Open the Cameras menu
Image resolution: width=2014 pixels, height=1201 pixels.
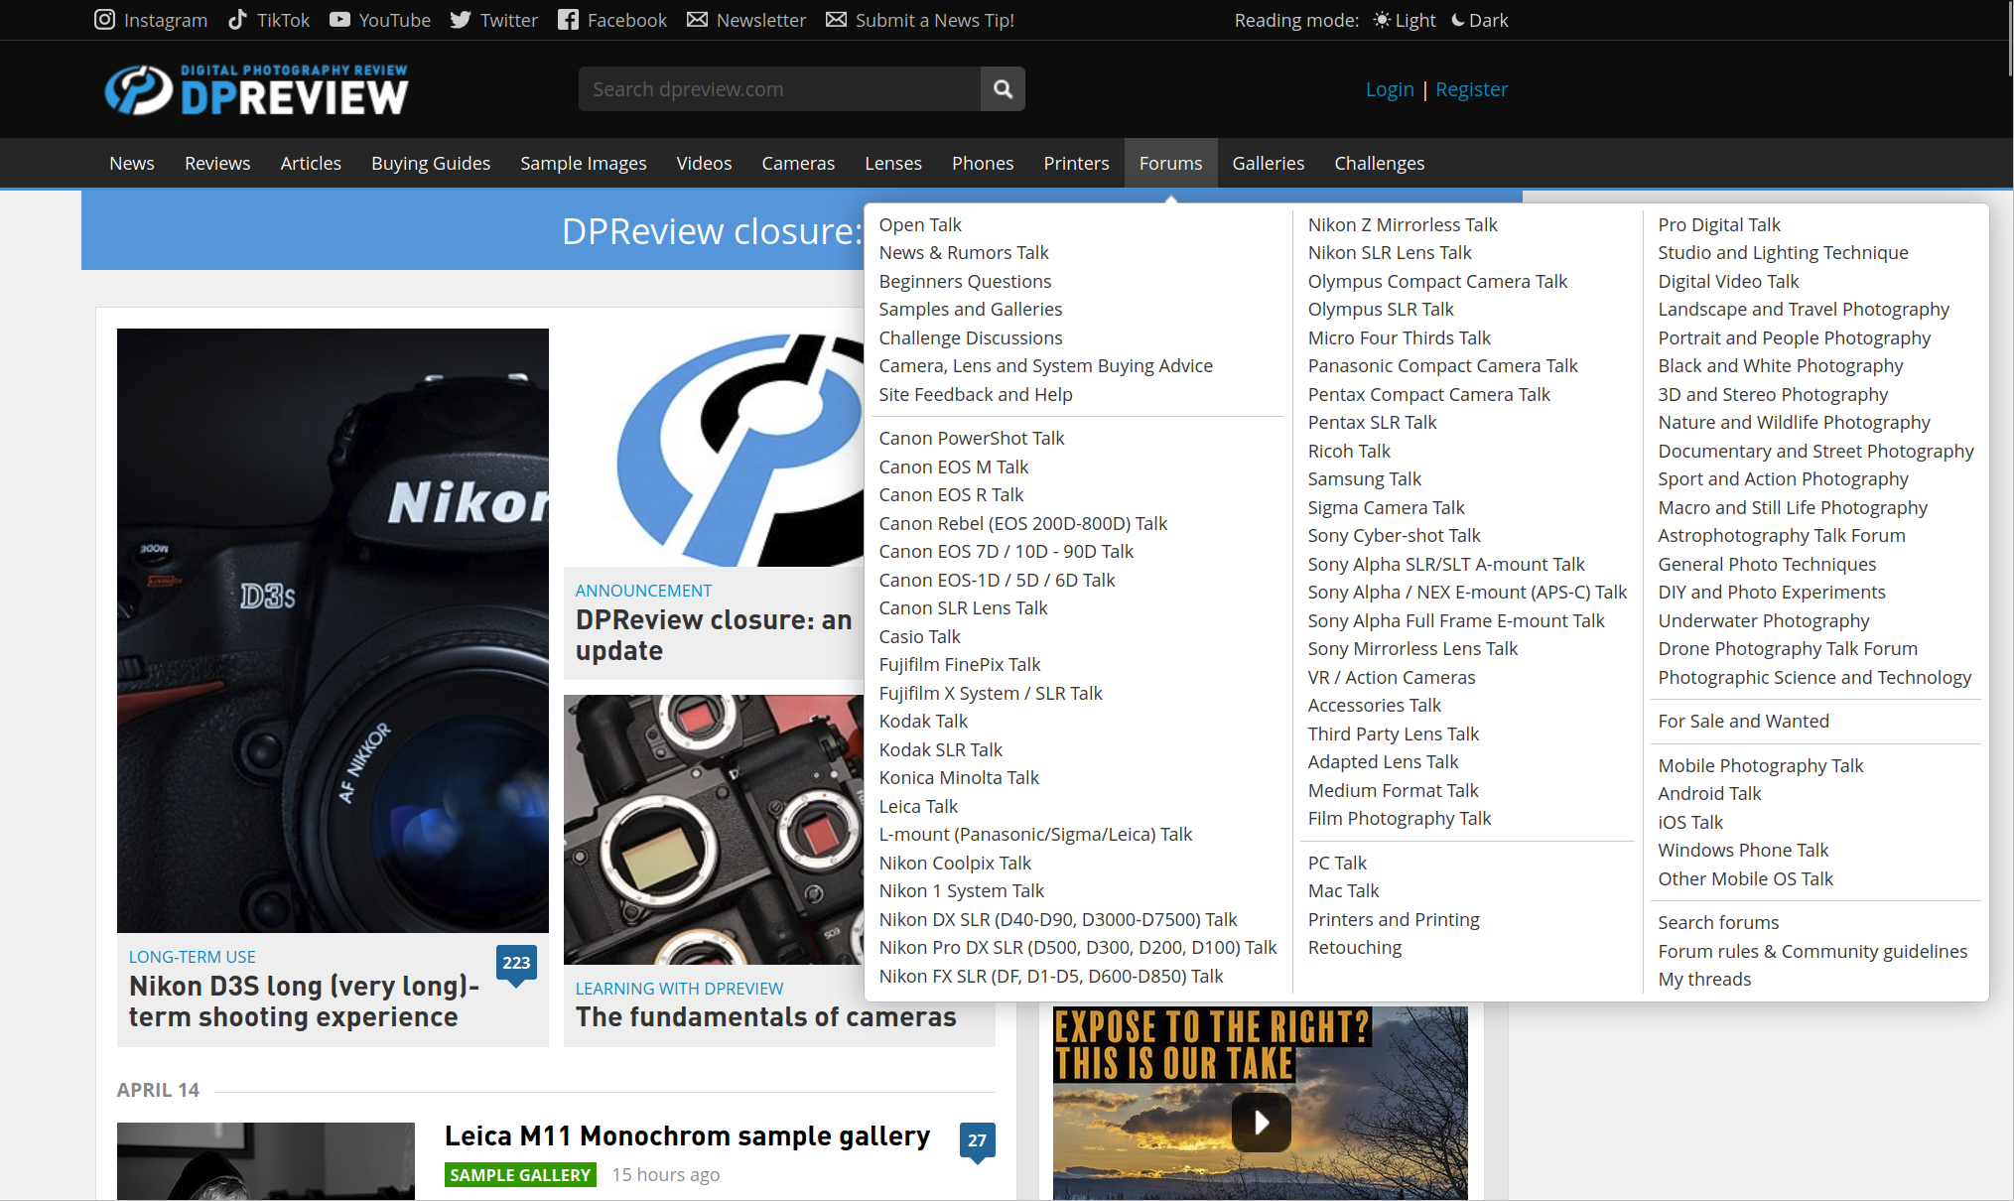click(798, 163)
